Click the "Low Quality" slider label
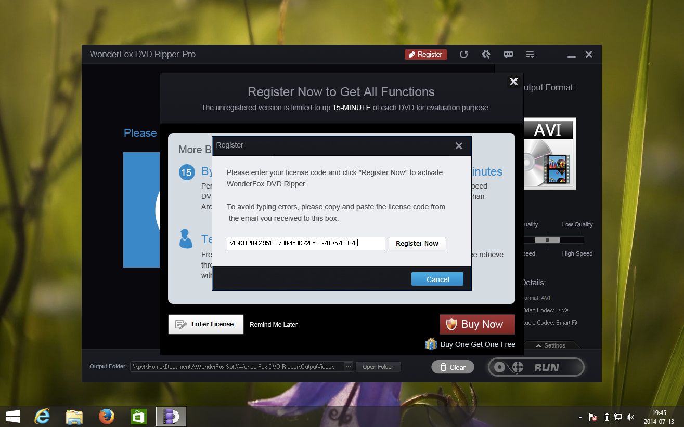Image resolution: width=684 pixels, height=427 pixels. pos(577,224)
